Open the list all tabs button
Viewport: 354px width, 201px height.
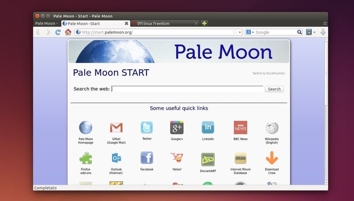pos(325,23)
